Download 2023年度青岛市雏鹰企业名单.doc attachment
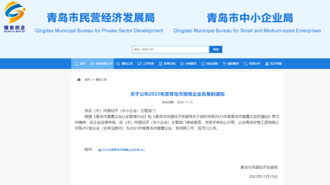 tap(123, 149)
